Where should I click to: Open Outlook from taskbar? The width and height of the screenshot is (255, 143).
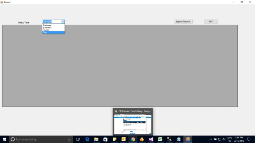(x=124, y=139)
